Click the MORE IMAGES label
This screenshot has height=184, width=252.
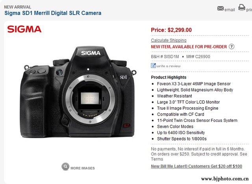(83, 168)
